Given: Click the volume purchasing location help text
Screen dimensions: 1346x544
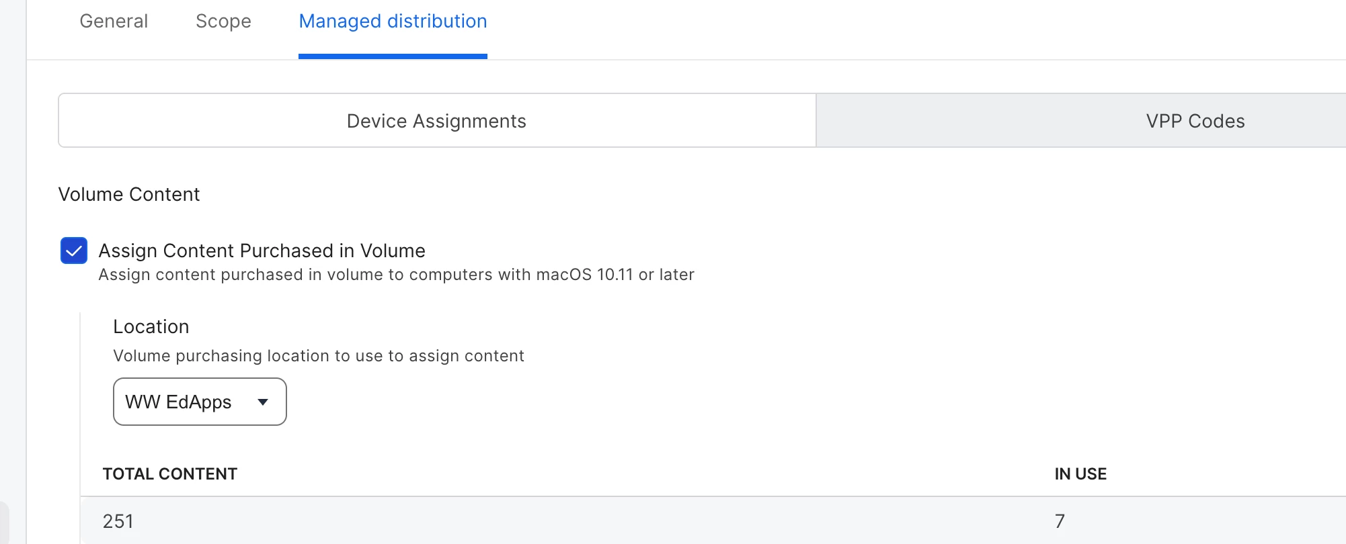Looking at the screenshot, I should [319, 356].
